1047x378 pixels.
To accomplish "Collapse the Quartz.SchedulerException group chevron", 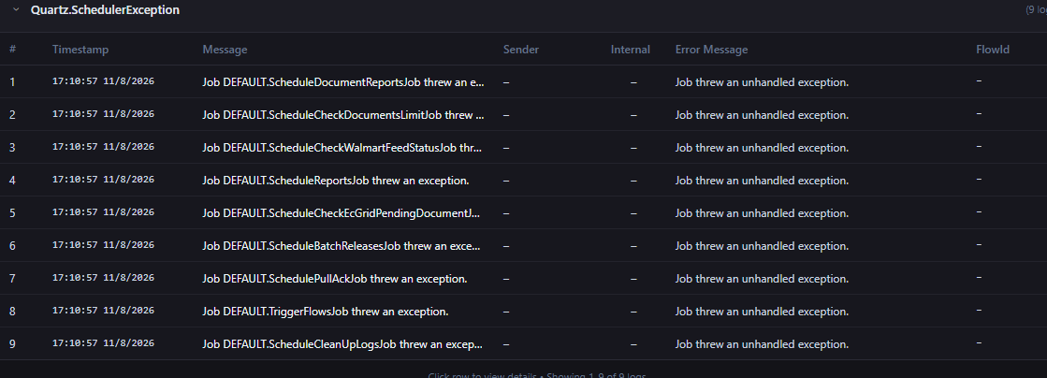I will (x=16, y=10).
